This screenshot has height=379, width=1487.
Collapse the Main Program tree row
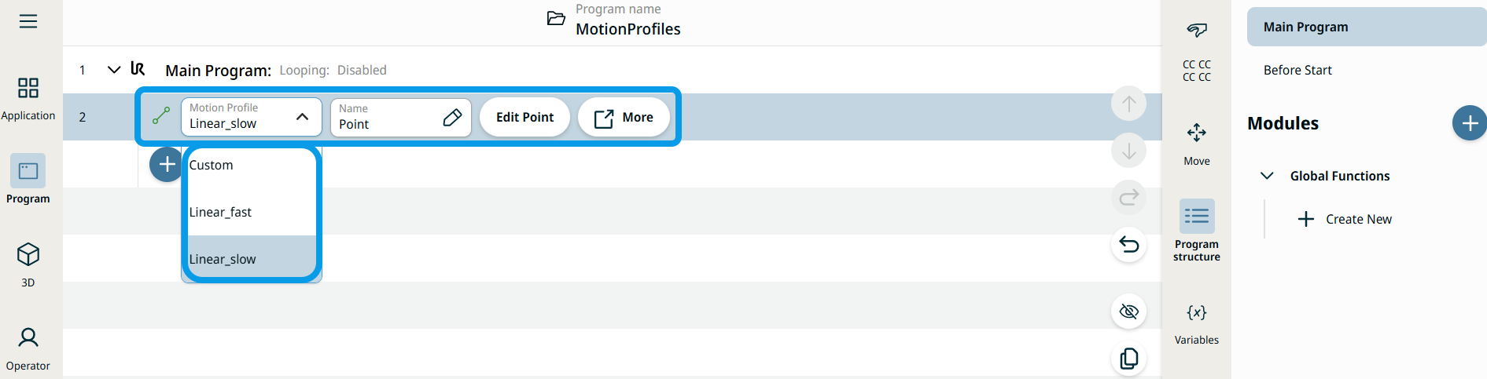[x=114, y=70]
